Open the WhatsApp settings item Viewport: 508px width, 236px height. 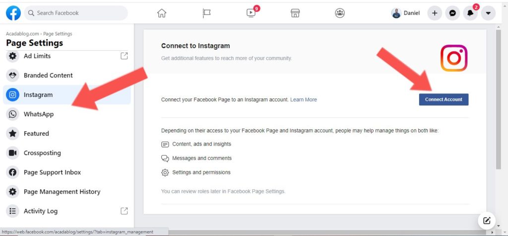click(67, 114)
